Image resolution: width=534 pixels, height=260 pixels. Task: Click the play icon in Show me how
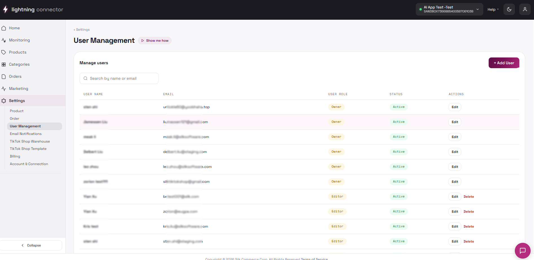click(143, 41)
